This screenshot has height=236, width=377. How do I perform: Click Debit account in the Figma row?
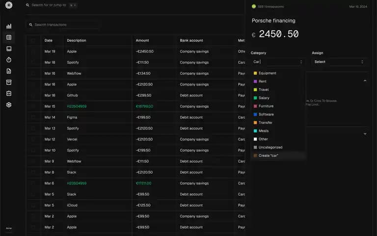click(x=191, y=118)
